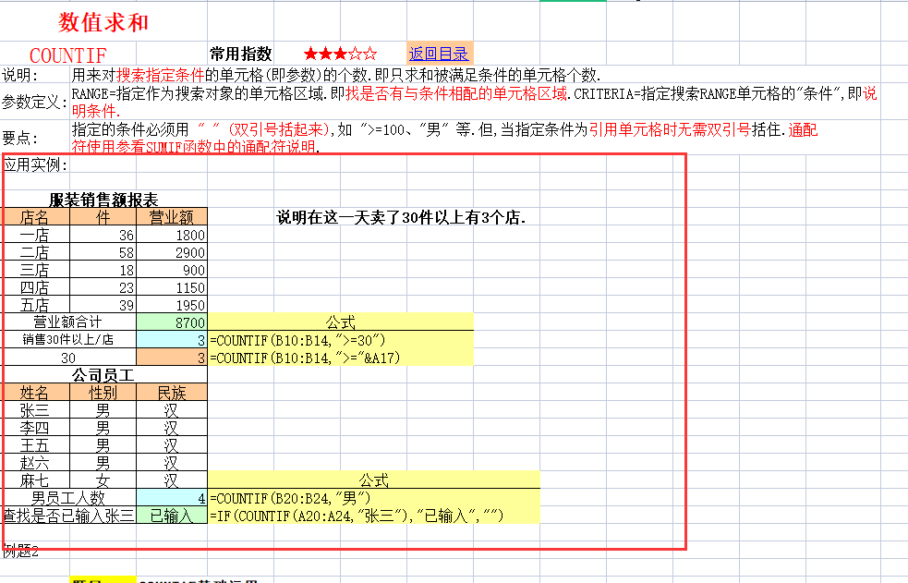The width and height of the screenshot is (908, 583).
Task: Click the cell containing 30 criteria value
Action: [x=69, y=358]
